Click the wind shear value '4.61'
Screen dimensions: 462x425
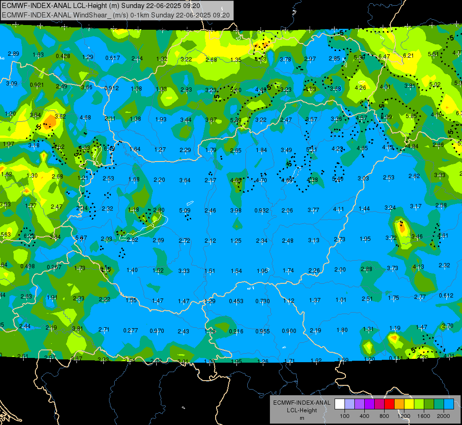[x=443, y=235]
